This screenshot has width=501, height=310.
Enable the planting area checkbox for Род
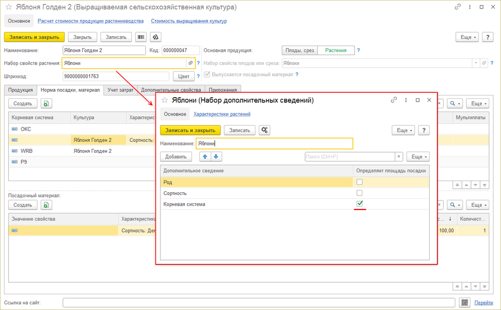click(360, 182)
